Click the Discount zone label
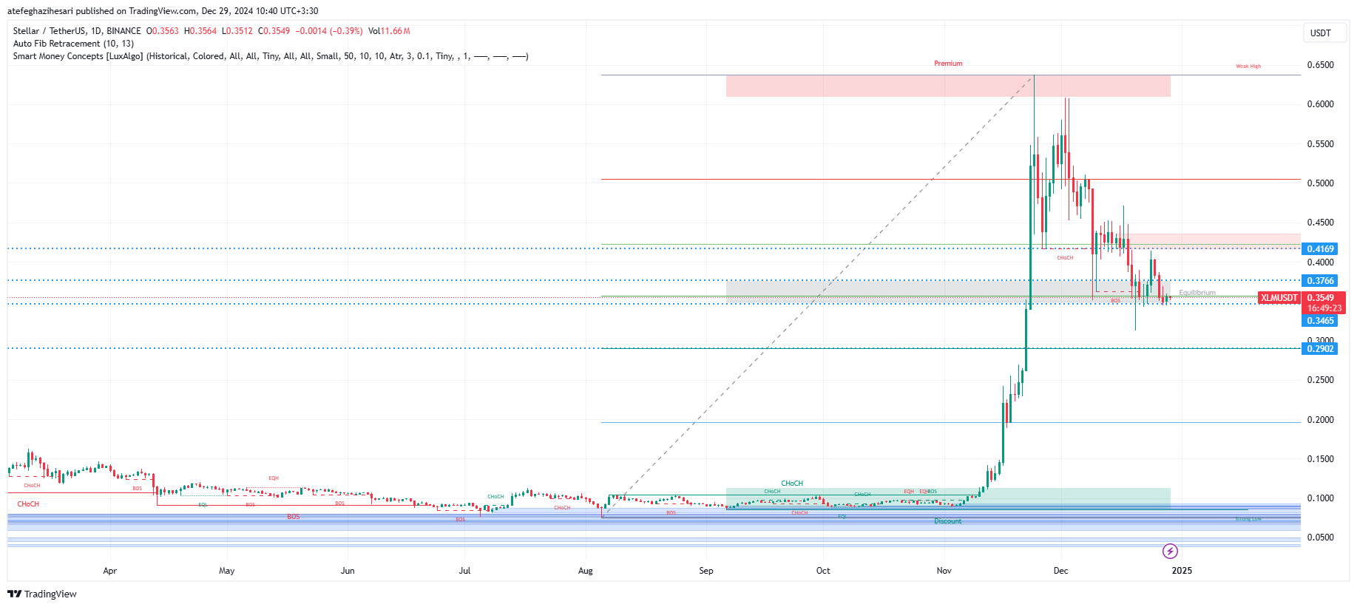Image resolution: width=1357 pixels, height=607 pixels. pyautogui.click(x=948, y=521)
